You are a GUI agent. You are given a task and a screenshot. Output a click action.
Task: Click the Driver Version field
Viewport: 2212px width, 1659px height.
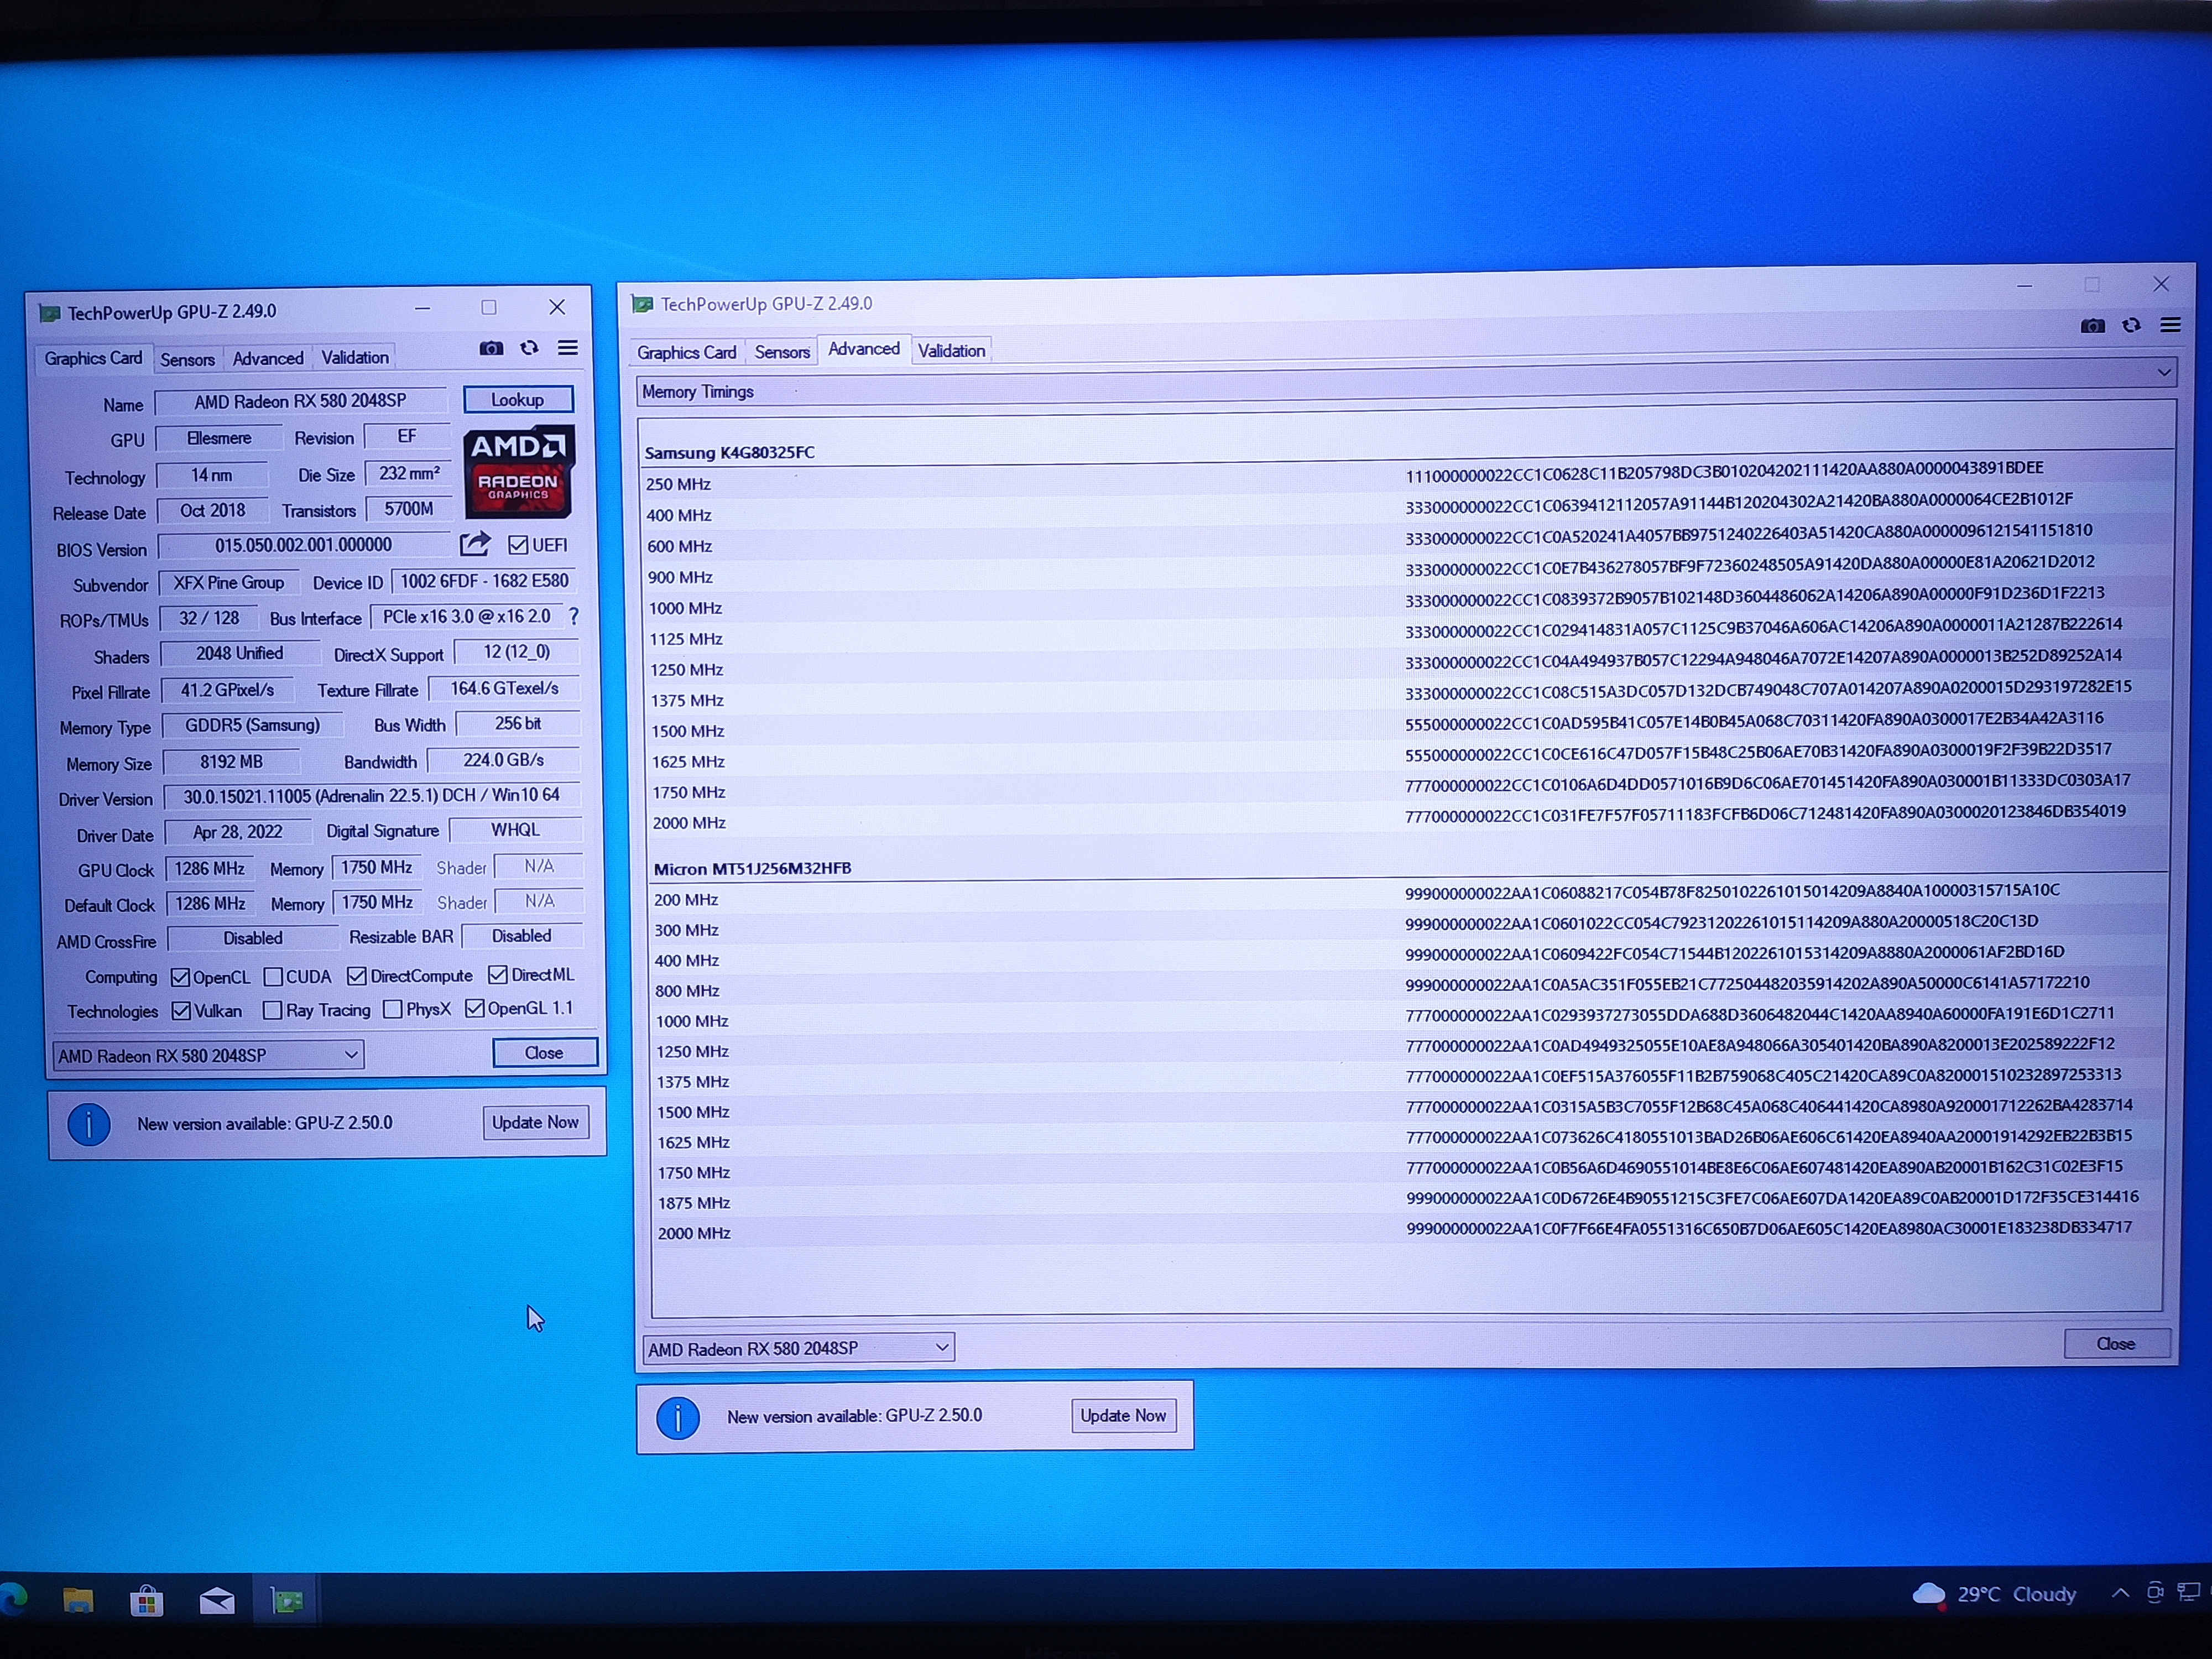(x=371, y=796)
